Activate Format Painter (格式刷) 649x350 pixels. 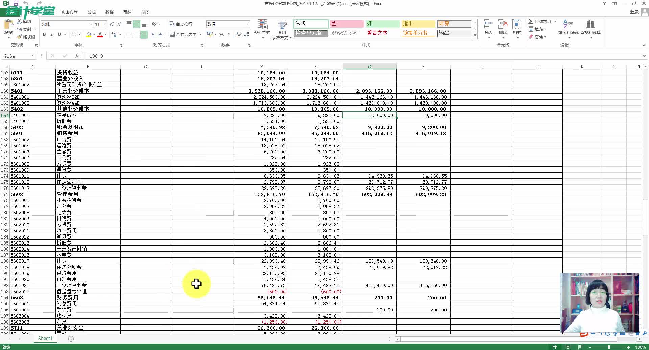coord(26,37)
